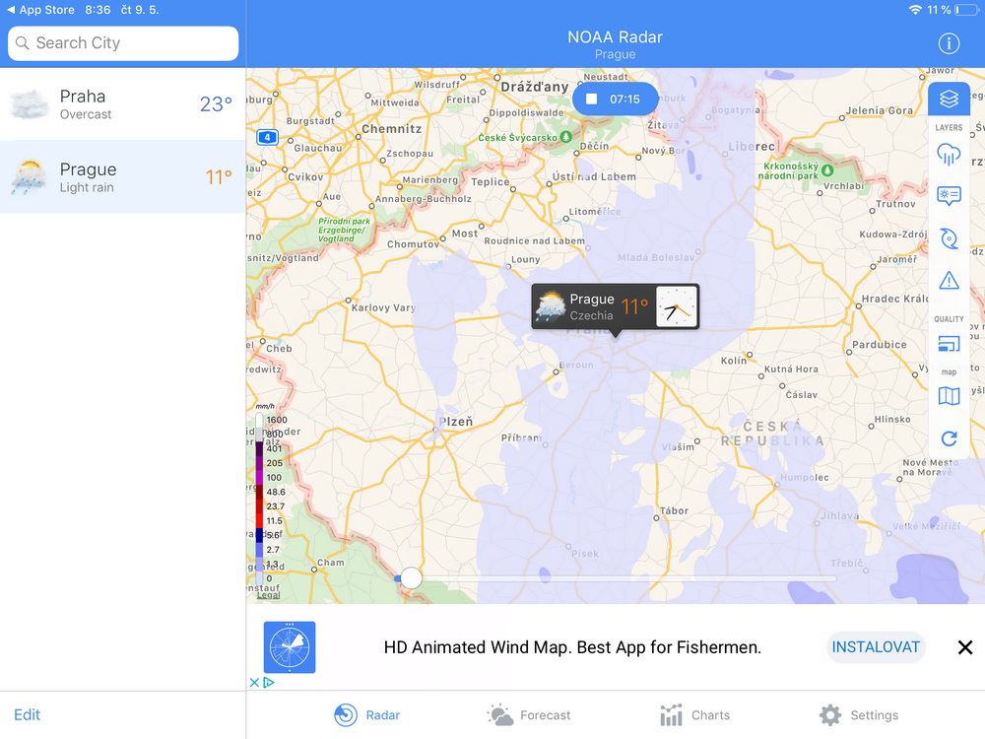This screenshot has height=739, width=985.
Task: Select Praha Overcast city row
Action: 123,104
